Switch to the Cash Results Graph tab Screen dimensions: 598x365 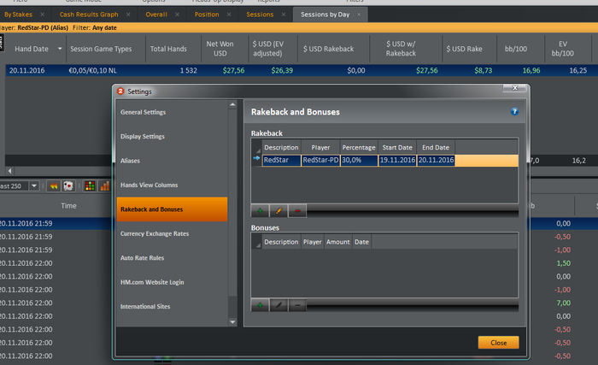tap(89, 15)
